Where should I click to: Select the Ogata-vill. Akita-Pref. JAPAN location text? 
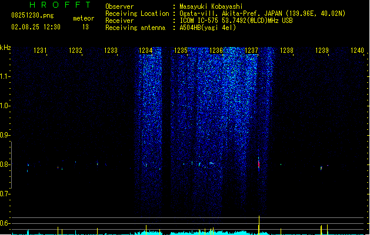(x=262, y=14)
